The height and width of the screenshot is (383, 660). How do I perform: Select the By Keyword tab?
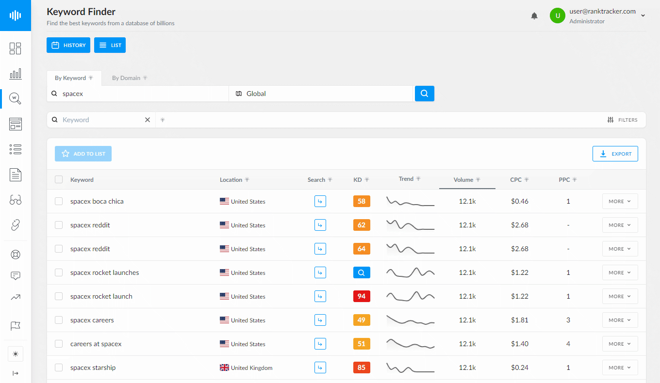coord(70,78)
